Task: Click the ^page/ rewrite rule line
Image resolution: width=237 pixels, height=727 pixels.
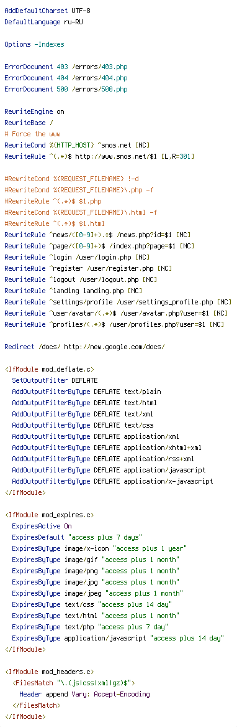Action: pos(99,246)
